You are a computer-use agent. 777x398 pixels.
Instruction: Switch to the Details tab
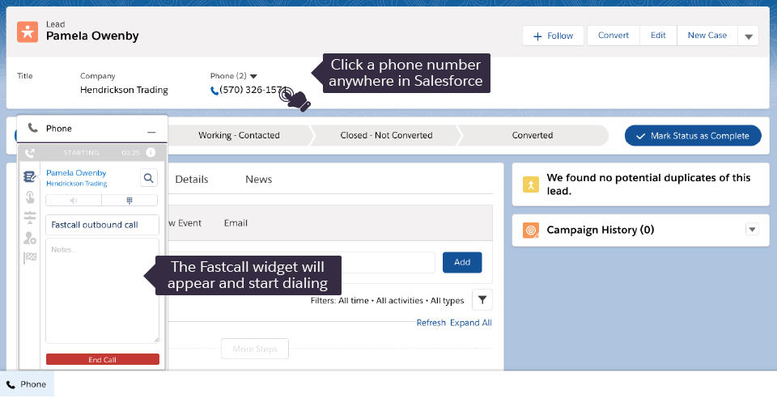tap(192, 180)
